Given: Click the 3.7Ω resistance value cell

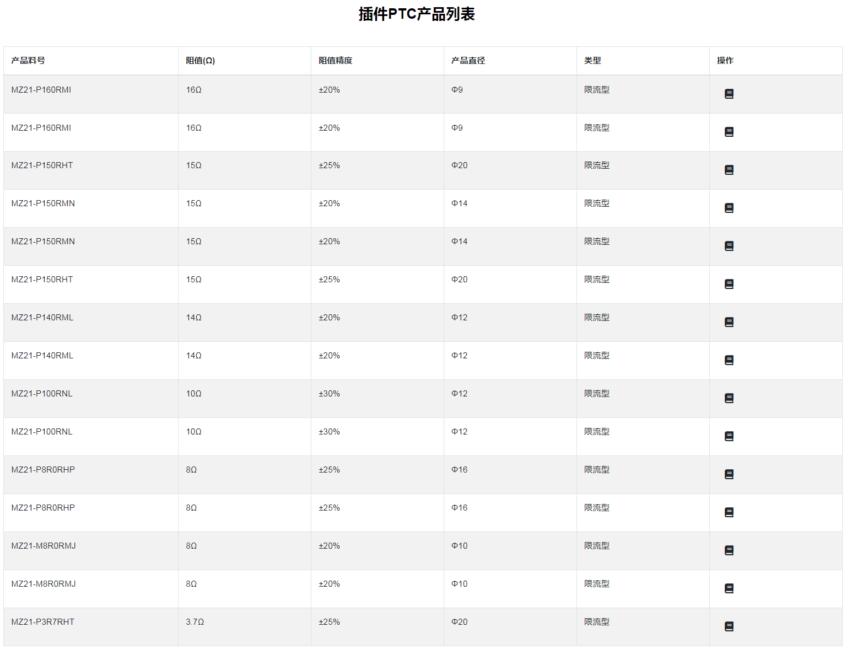Looking at the screenshot, I should click(195, 622).
